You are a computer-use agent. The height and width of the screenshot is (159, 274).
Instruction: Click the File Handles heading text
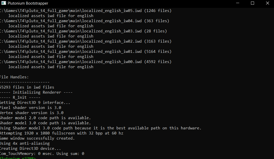click(x=14, y=77)
